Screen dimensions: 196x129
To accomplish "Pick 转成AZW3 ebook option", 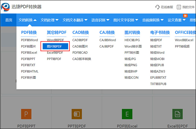I will [x=158, y=71].
